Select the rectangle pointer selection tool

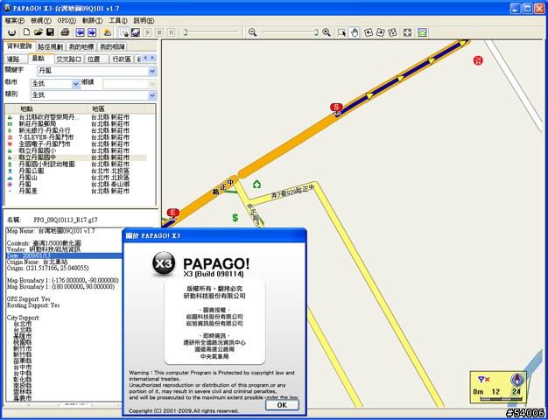coord(342,32)
